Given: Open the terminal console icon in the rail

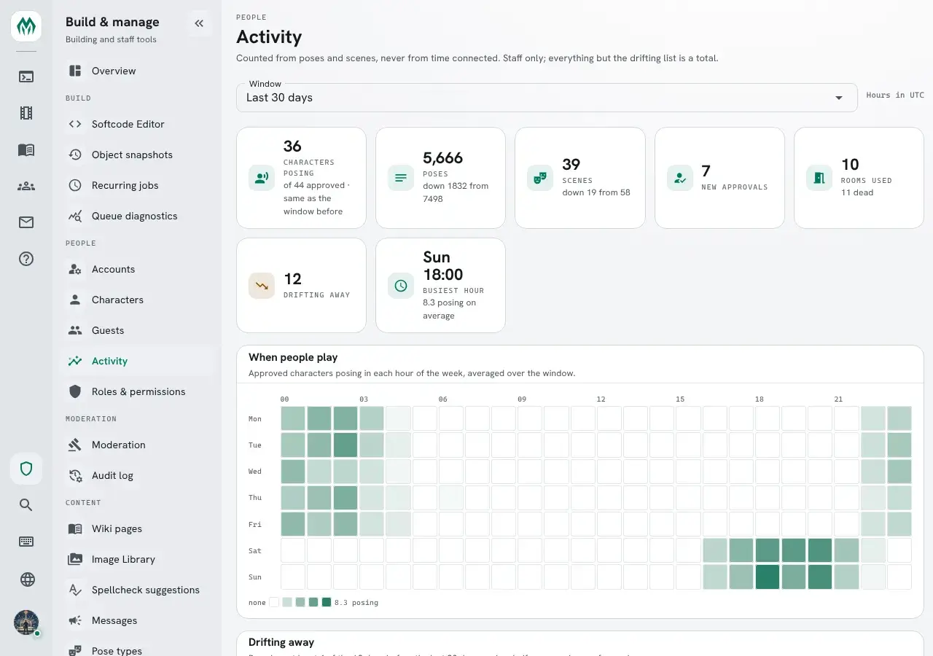Looking at the screenshot, I should [26, 77].
